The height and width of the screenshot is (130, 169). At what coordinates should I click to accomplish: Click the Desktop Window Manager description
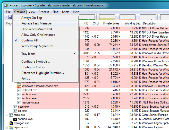(x=155, y=65)
